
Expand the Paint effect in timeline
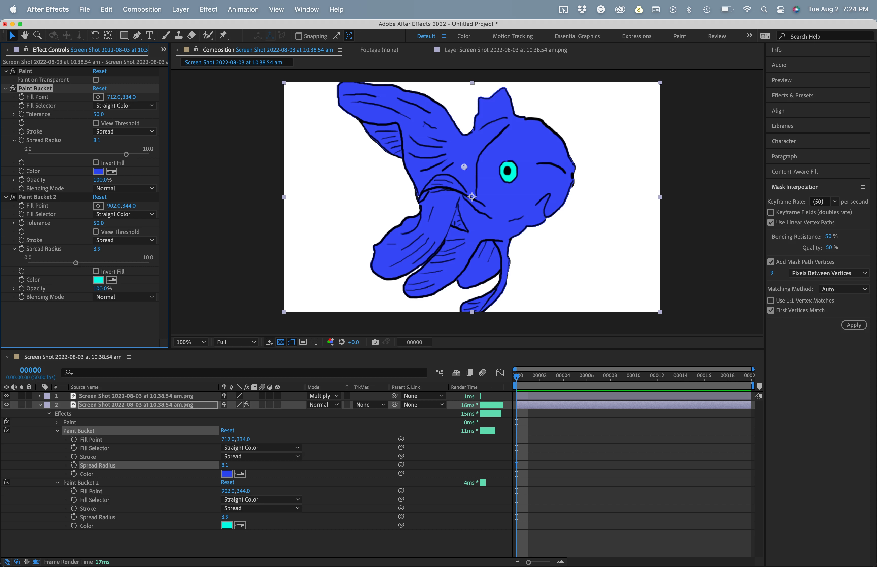pos(57,422)
